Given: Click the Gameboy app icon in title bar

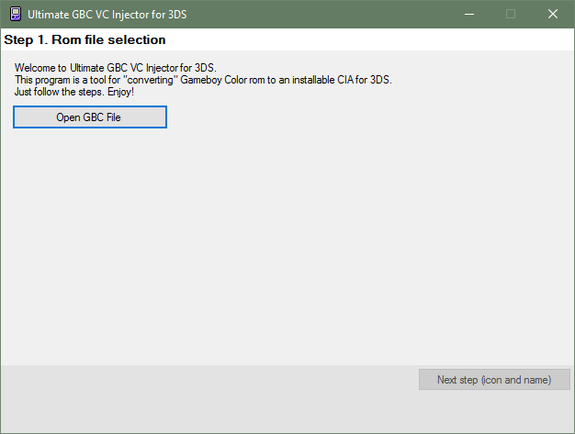Looking at the screenshot, I should tap(15, 14).
